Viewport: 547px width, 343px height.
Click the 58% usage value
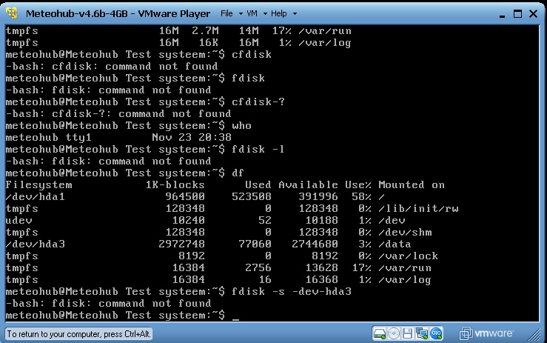(x=361, y=197)
